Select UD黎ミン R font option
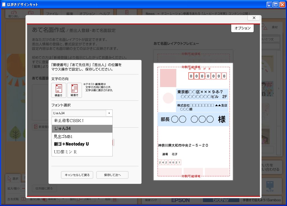Image resolution: width=287 pixels, height=206 pixels. 82,152
